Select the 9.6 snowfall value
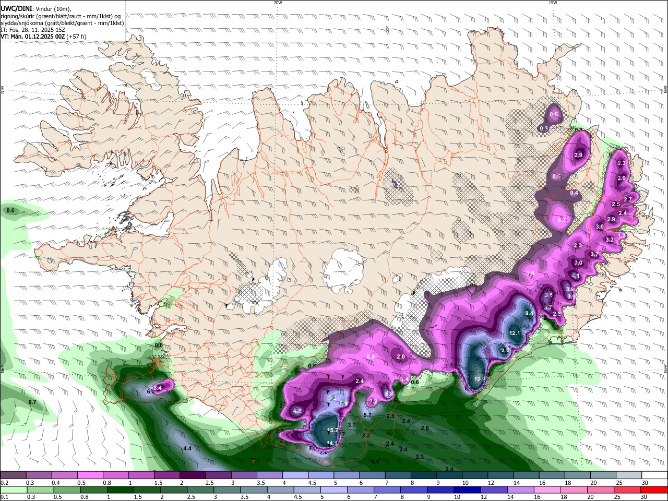Image resolution: width=668 pixels, height=501 pixels. (505, 350)
